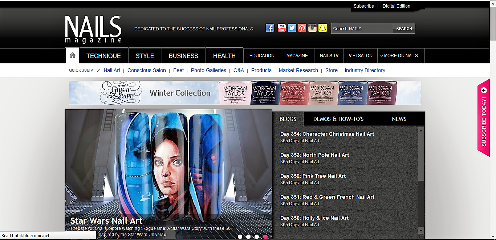This screenshot has height=240, width=496.
Task: Open the Technique menu
Action: pos(103,56)
